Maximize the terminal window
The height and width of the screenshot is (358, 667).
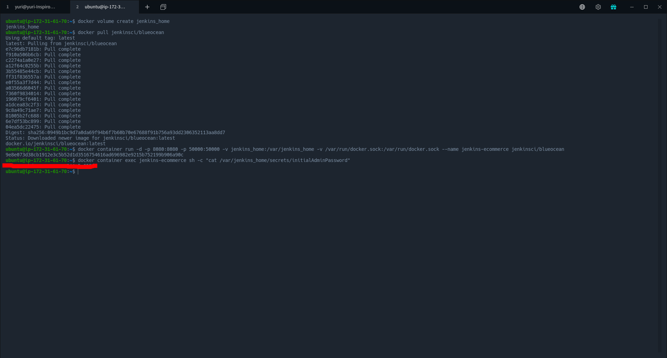tap(646, 7)
